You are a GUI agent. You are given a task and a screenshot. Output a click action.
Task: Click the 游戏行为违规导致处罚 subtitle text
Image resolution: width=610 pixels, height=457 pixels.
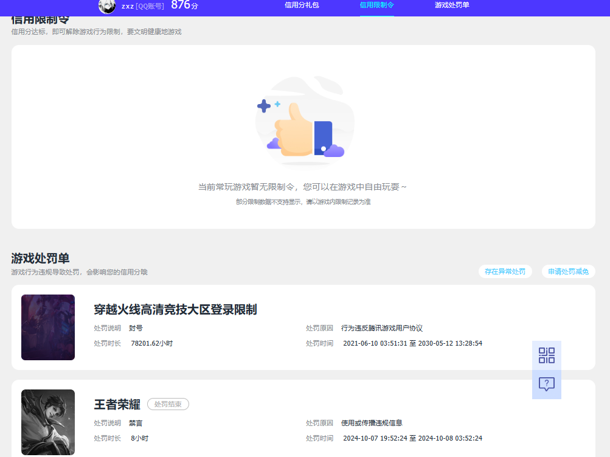click(x=79, y=272)
